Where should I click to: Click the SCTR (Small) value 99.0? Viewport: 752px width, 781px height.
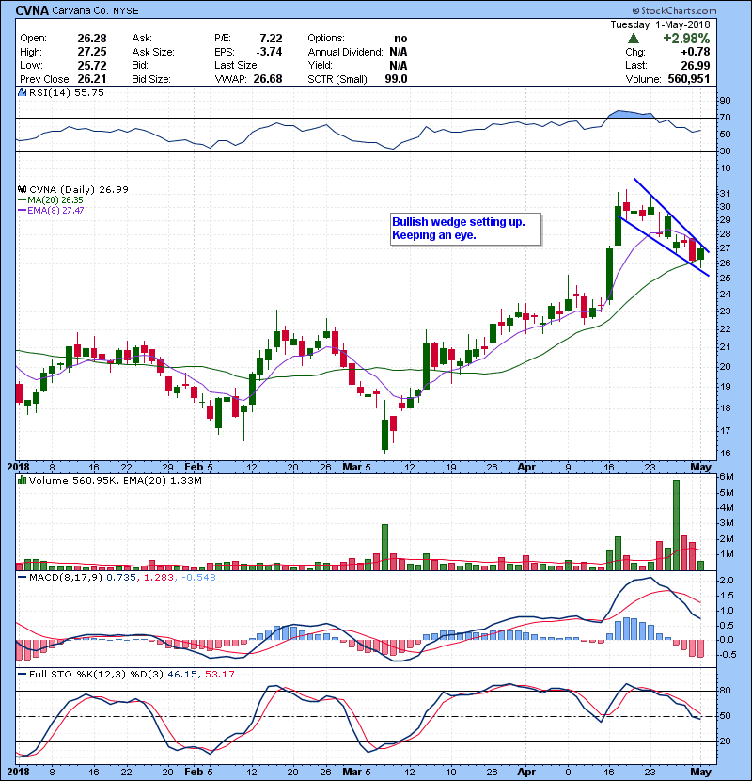396,79
